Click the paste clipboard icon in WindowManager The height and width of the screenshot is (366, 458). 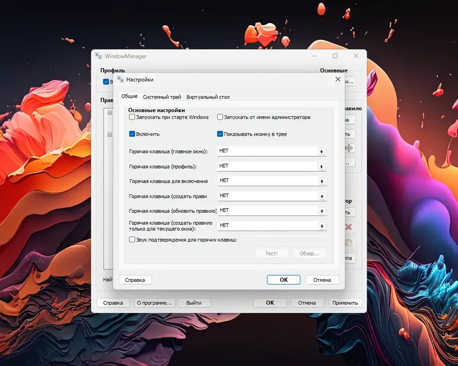[349, 242]
